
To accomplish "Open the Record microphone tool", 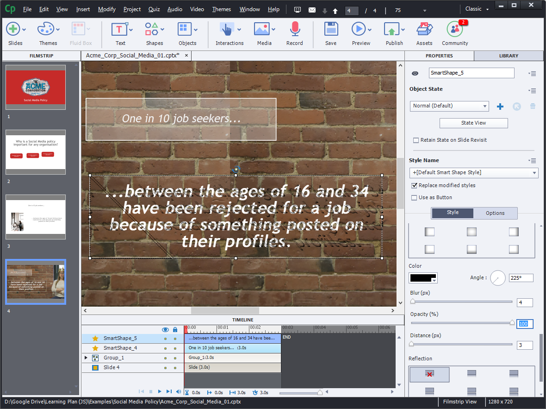I will (x=294, y=34).
